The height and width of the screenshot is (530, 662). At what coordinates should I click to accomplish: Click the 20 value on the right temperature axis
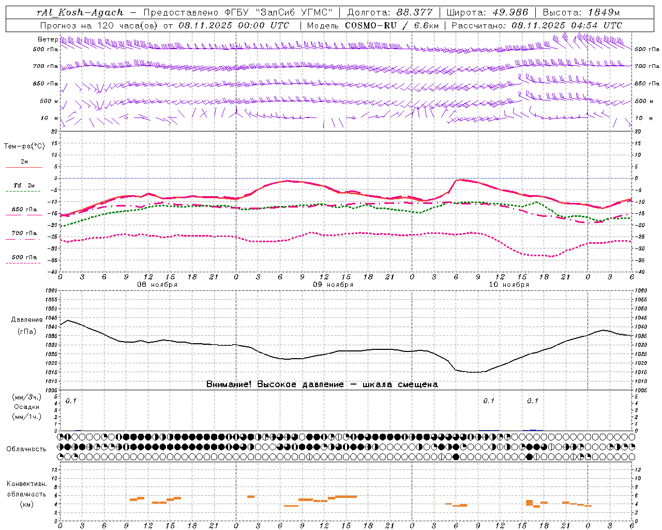point(638,131)
